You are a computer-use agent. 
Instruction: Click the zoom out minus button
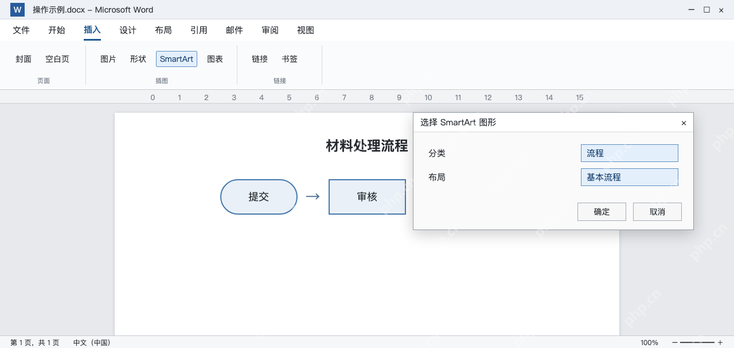click(x=675, y=342)
